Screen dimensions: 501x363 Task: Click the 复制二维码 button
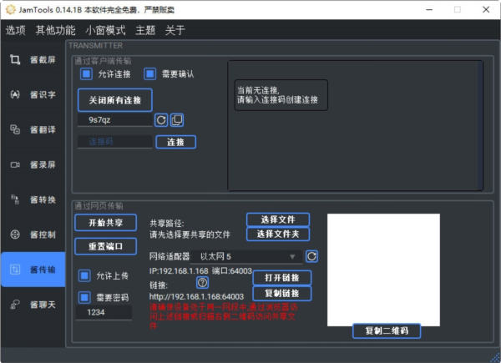pos(387,330)
